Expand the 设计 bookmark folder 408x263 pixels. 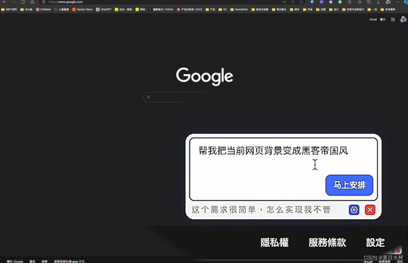pos(334,9)
